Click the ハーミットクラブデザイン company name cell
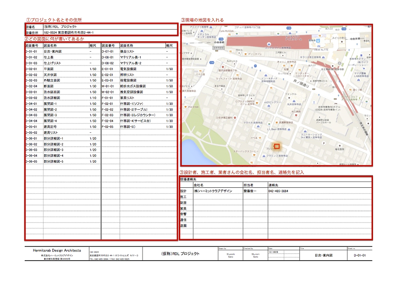The image size is (402, 284). coord(213,191)
